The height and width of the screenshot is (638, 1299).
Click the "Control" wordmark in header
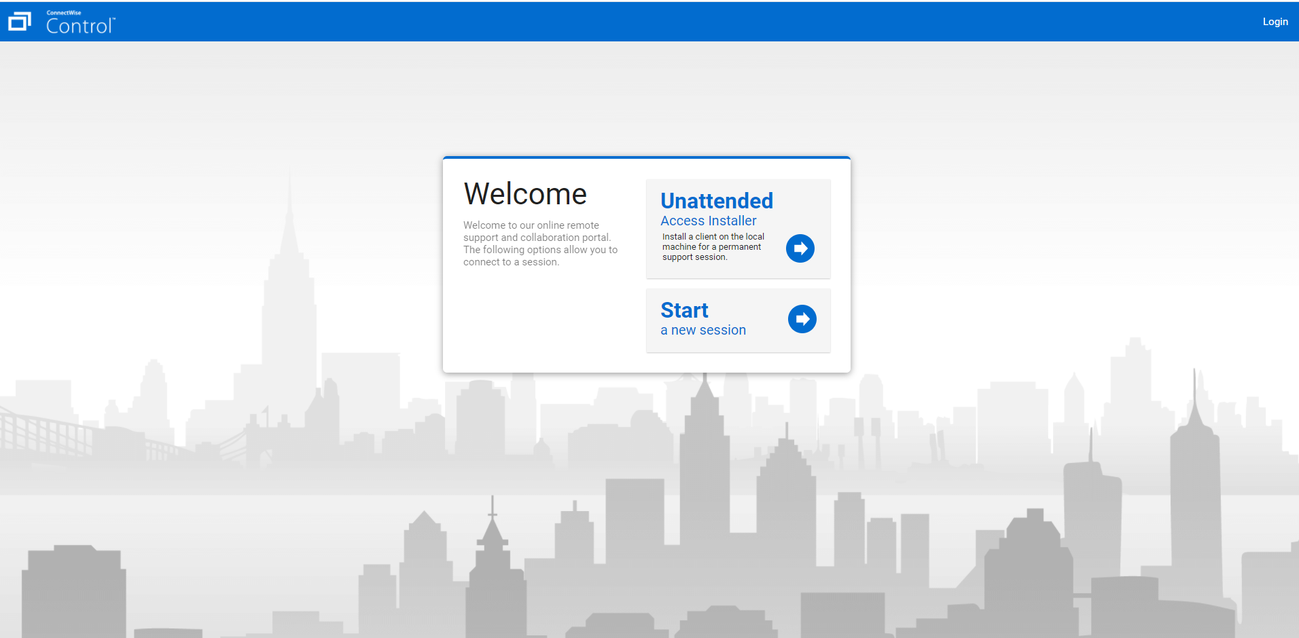[79, 26]
